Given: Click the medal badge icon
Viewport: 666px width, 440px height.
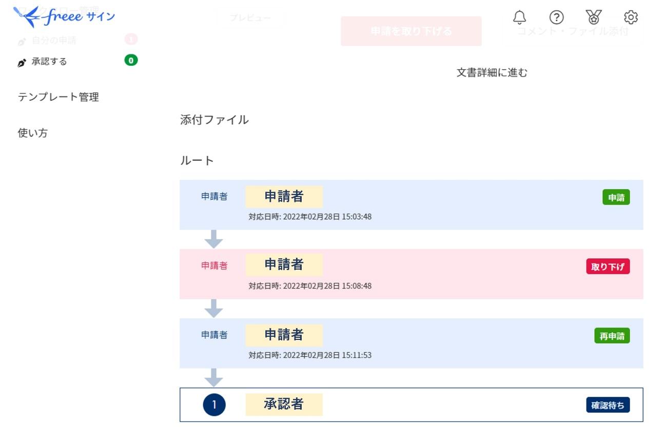Looking at the screenshot, I should [593, 17].
